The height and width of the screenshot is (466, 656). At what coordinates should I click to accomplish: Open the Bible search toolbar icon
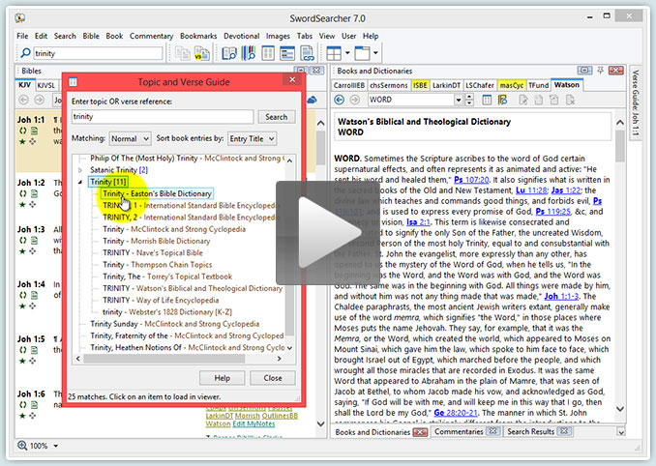(229, 53)
